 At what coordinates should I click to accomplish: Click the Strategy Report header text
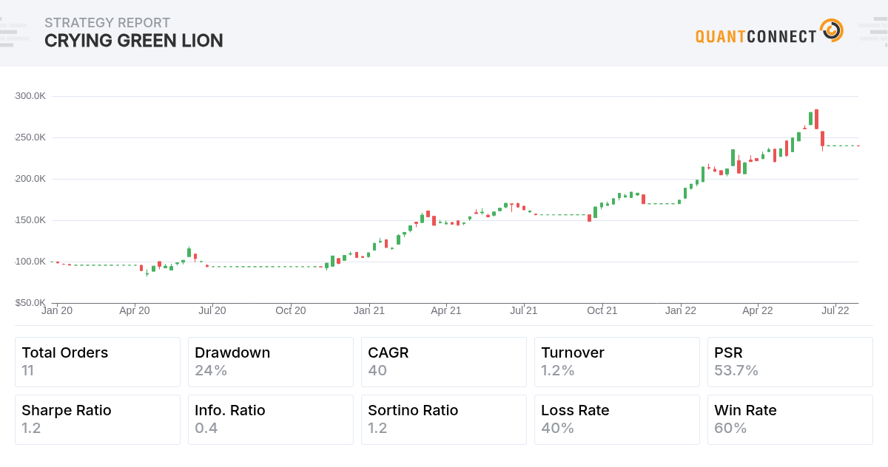pos(107,23)
